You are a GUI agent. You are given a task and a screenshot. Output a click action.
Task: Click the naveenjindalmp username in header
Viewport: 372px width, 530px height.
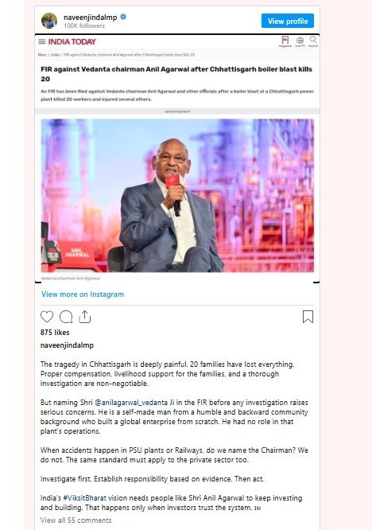click(x=90, y=18)
